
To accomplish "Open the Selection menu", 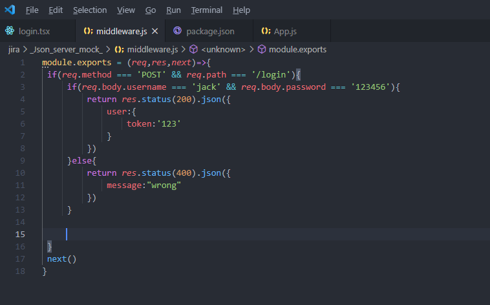I will [x=90, y=10].
